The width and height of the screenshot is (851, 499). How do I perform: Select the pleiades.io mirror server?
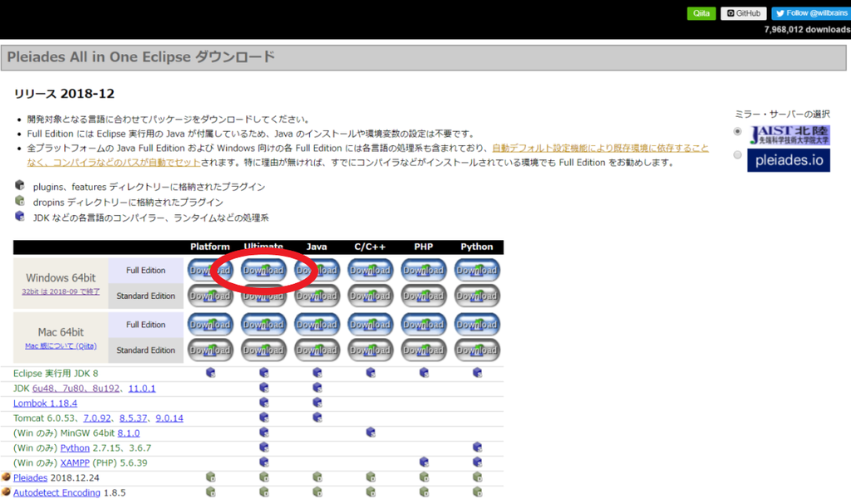click(x=735, y=154)
